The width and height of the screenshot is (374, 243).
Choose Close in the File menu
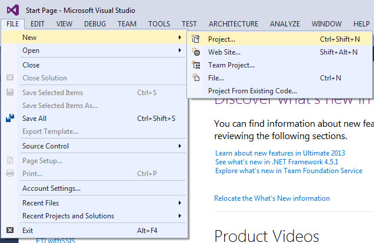pos(94,65)
